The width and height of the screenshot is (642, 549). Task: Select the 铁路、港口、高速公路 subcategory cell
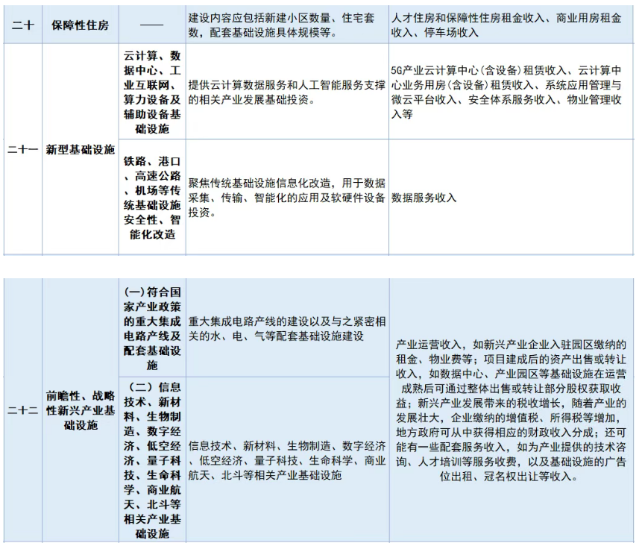click(x=152, y=198)
